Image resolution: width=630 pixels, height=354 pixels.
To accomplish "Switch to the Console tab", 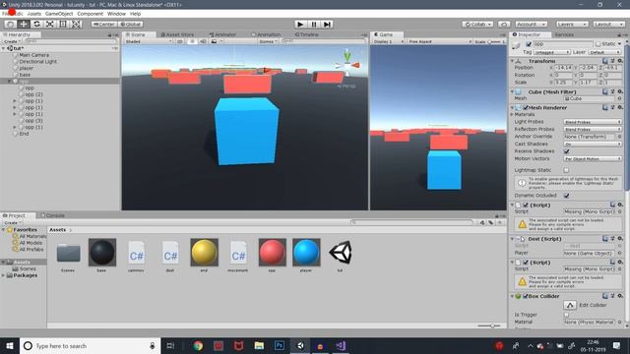I will click(52, 215).
